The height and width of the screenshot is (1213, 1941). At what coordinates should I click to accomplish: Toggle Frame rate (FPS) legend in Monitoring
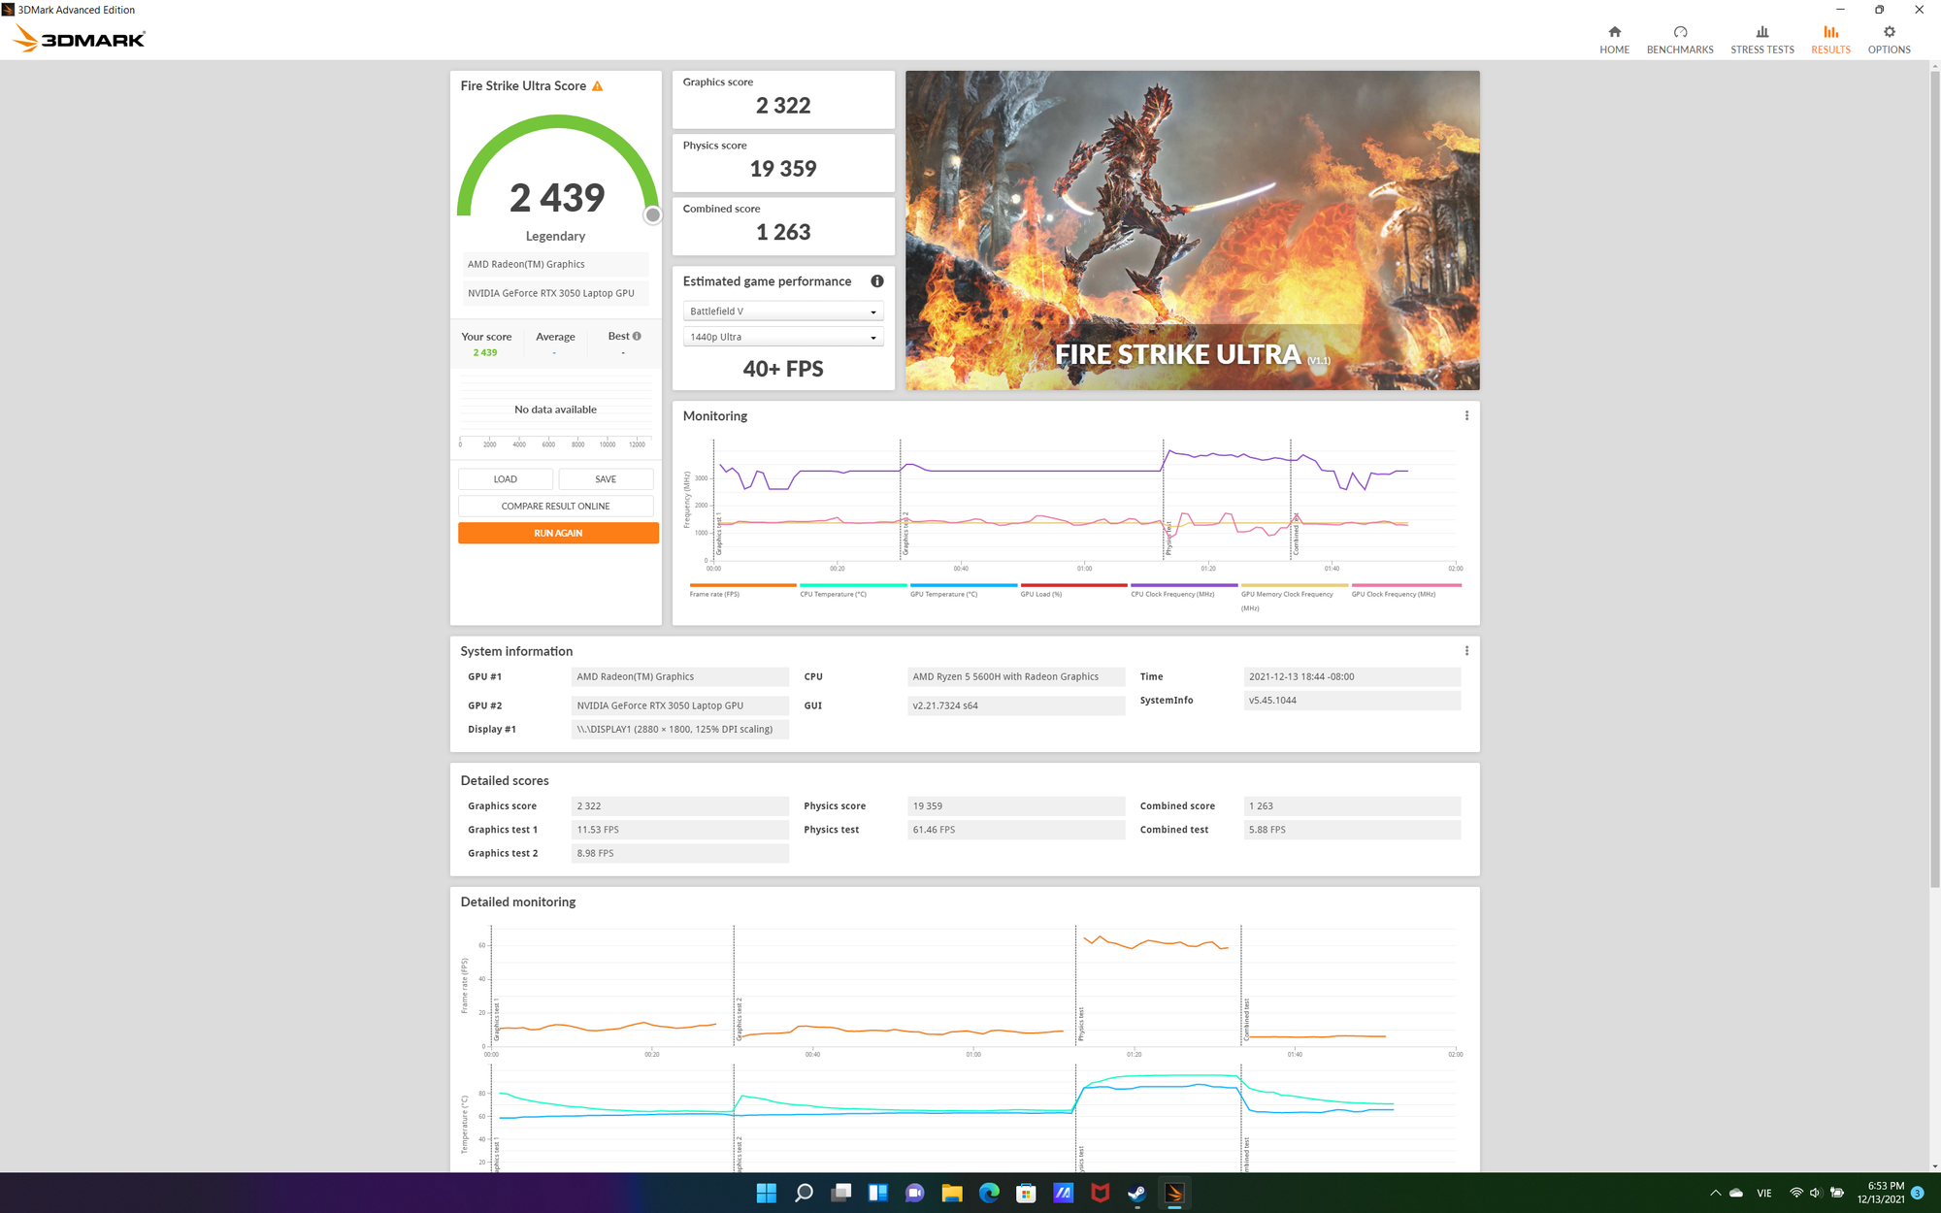pyautogui.click(x=742, y=590)
